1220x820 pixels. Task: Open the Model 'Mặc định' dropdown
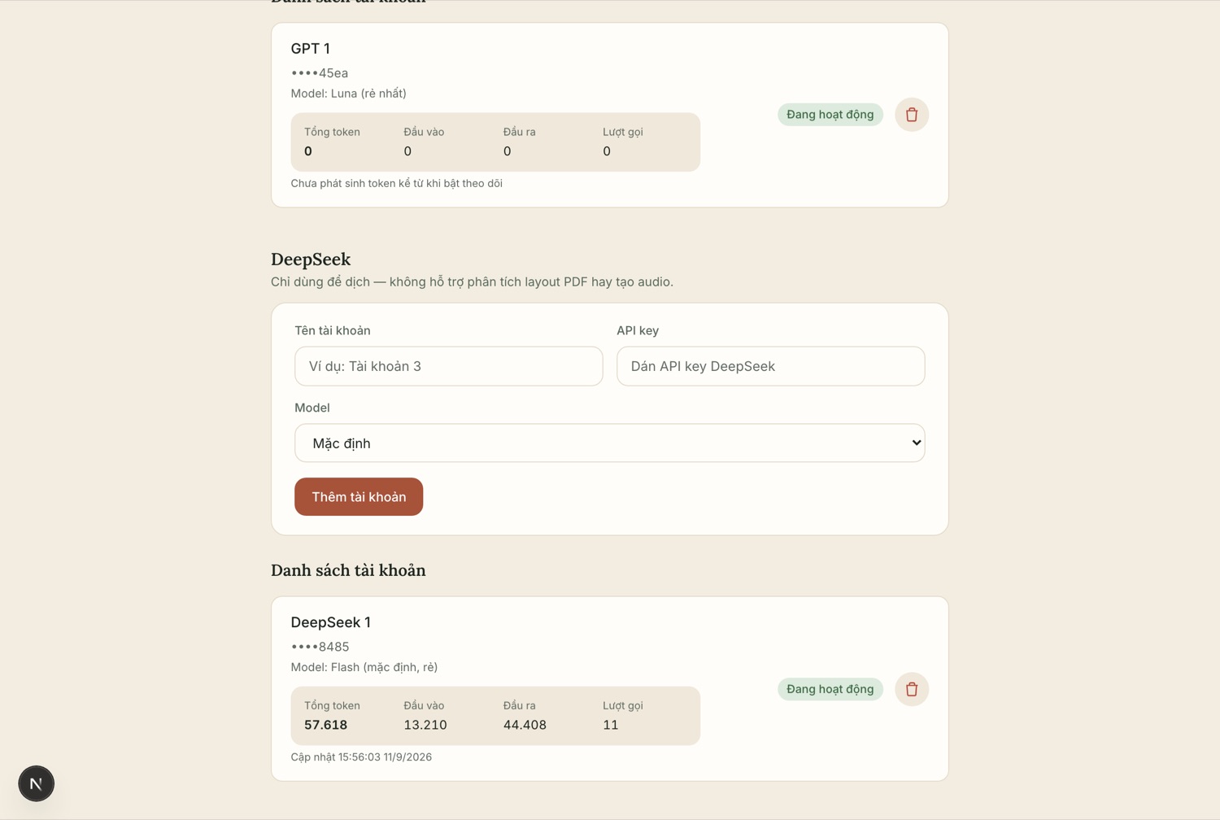tap(609, 443)
